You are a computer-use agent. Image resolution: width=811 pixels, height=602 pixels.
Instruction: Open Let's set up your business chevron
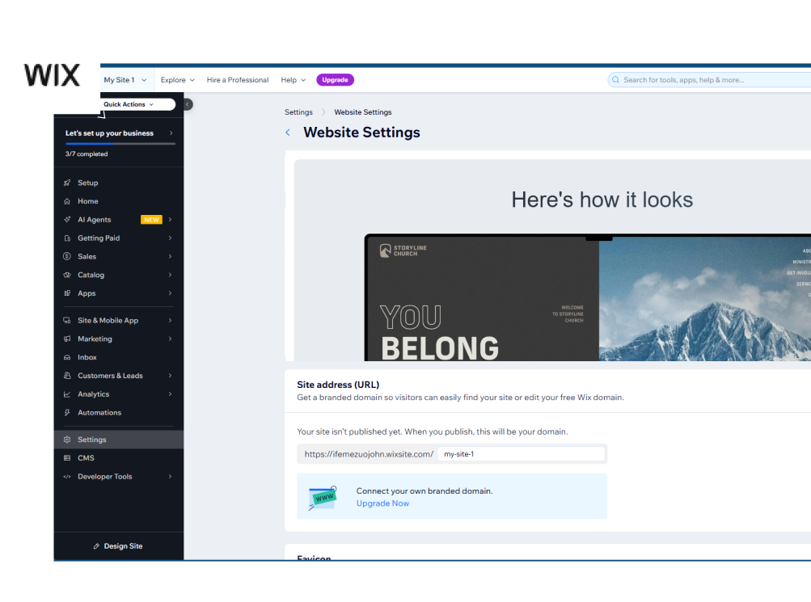pos(171,133)
